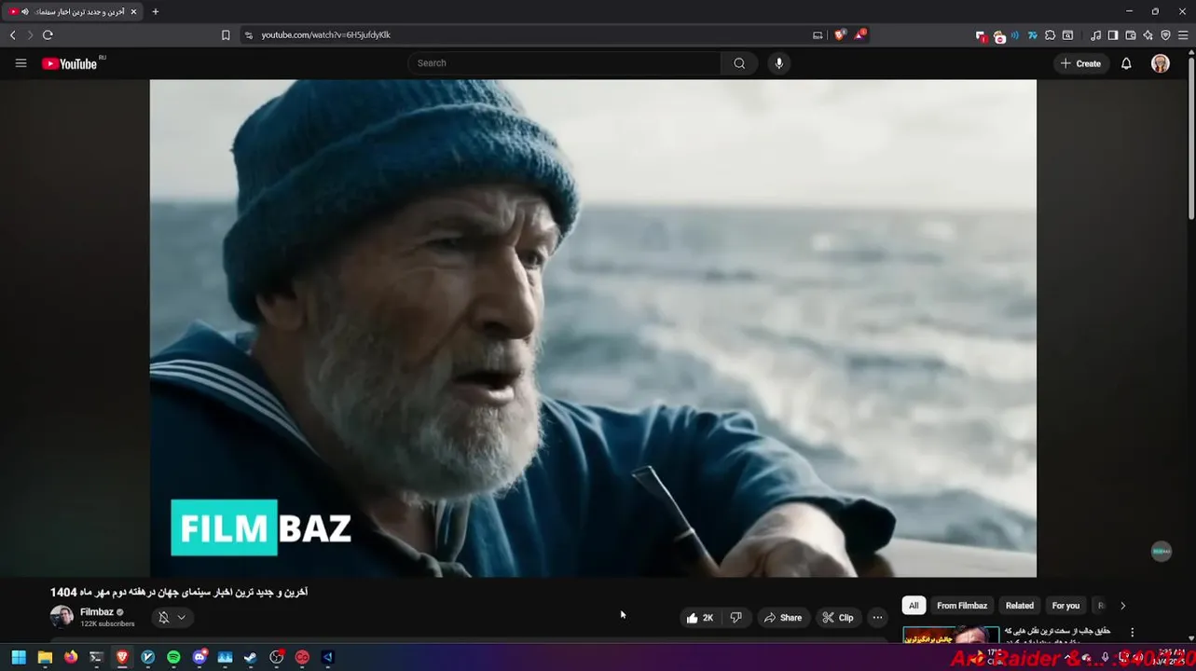Create a Clip of the video
1196x671 pixels.
[x=838, y=618]
